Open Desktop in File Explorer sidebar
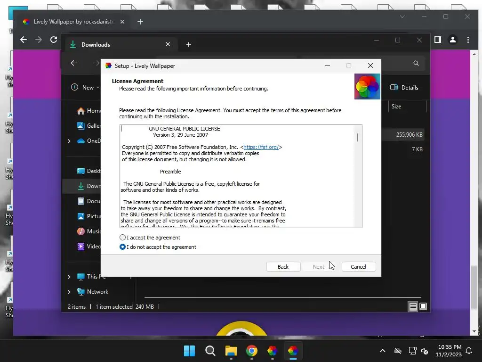482x362 pixels. point(88,171)
